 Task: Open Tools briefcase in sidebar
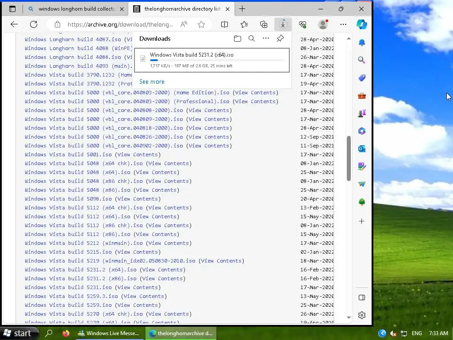362,96
